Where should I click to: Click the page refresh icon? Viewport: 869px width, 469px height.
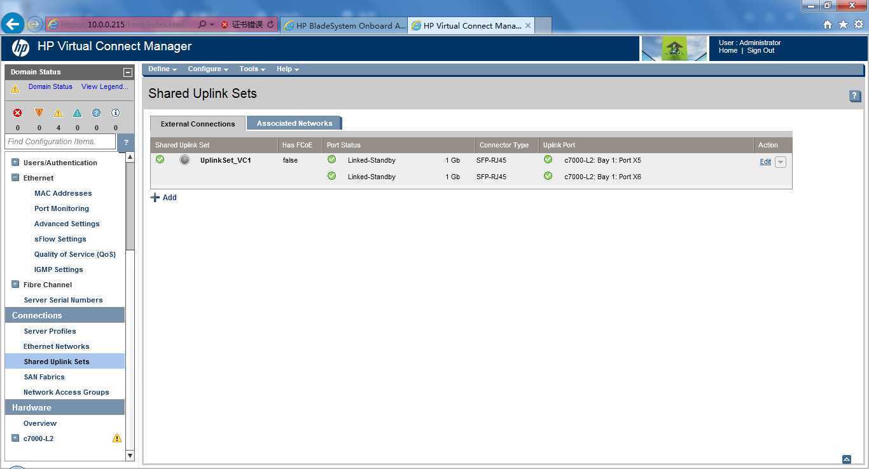(x=270, y=25)
